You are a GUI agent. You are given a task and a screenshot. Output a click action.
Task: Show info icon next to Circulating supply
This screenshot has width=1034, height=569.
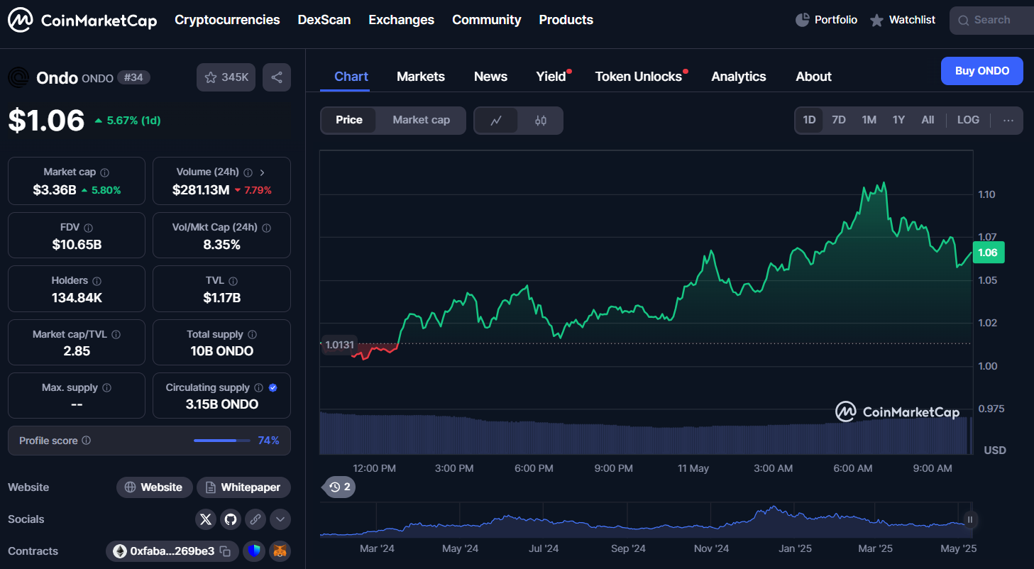(259, 388)
